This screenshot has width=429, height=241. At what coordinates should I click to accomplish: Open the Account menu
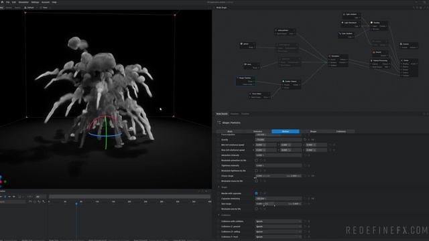coord(46,2)
